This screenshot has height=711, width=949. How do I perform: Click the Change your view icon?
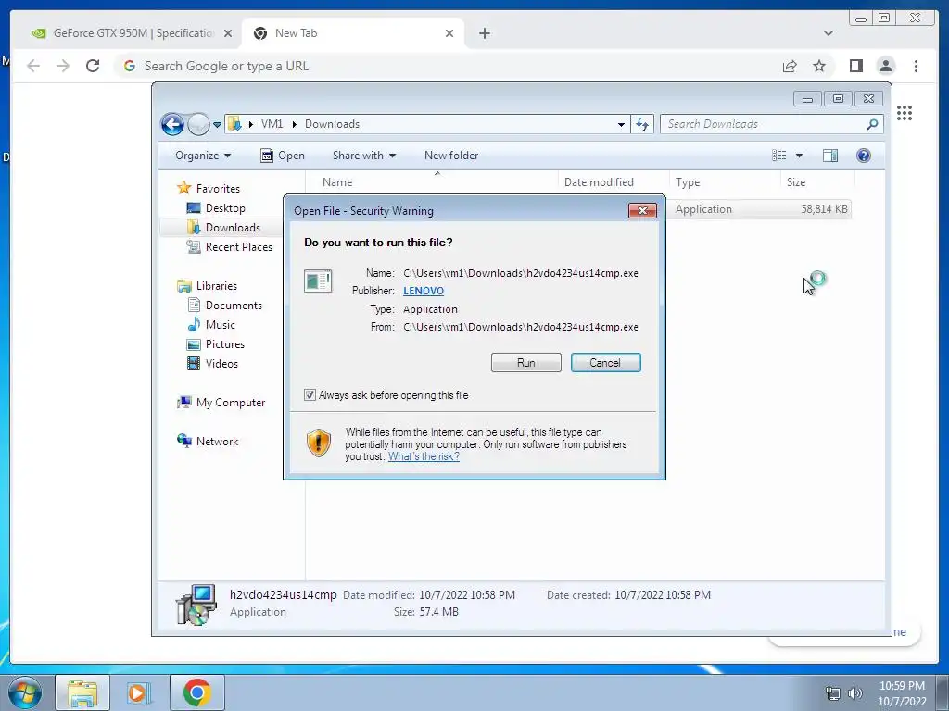[778, 156]
